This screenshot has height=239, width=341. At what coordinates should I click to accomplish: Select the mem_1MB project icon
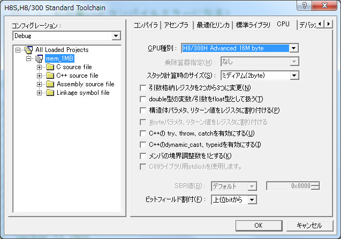click(x=39, y=58)
